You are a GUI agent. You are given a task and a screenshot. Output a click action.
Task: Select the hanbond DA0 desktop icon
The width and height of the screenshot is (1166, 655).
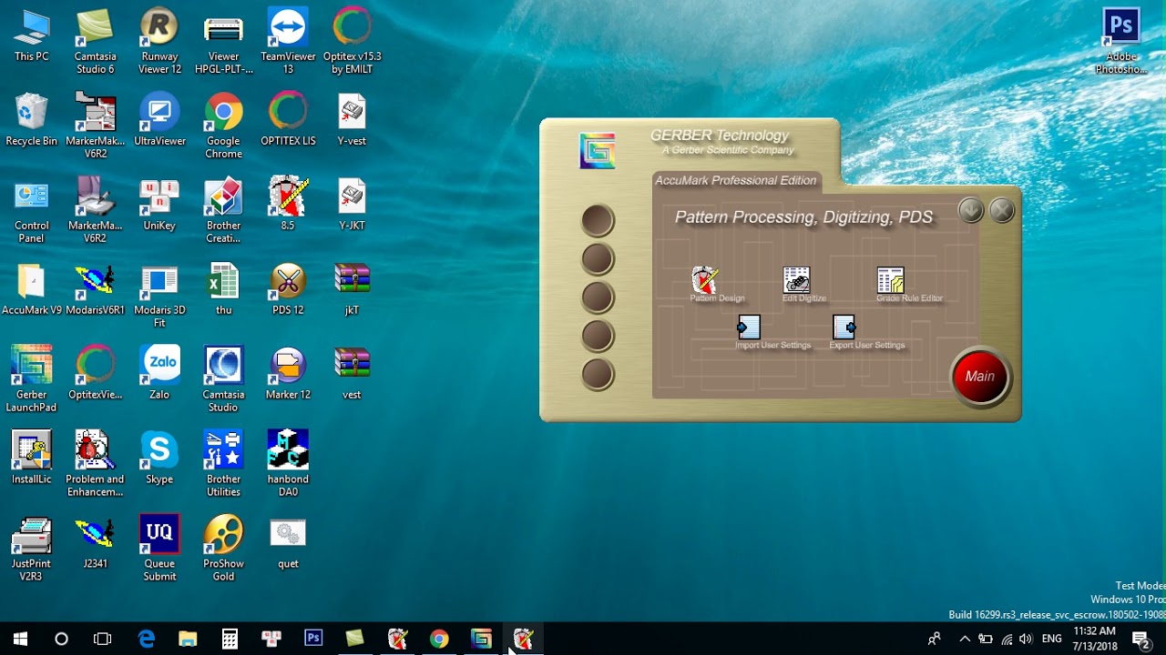[x=288, y=464]
